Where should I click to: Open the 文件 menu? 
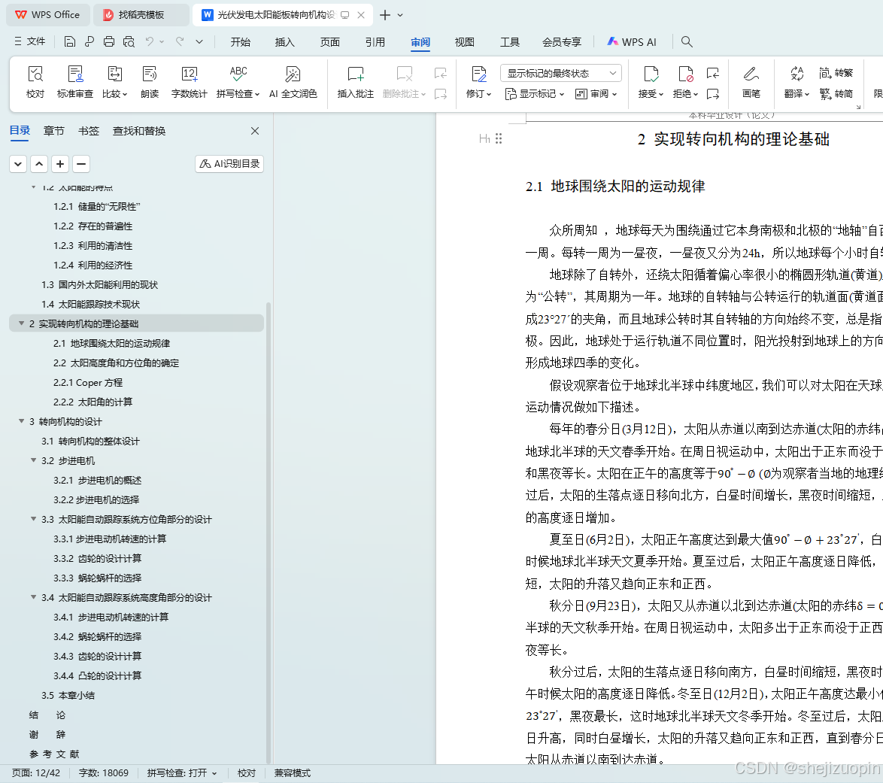[x=30, y=41]
